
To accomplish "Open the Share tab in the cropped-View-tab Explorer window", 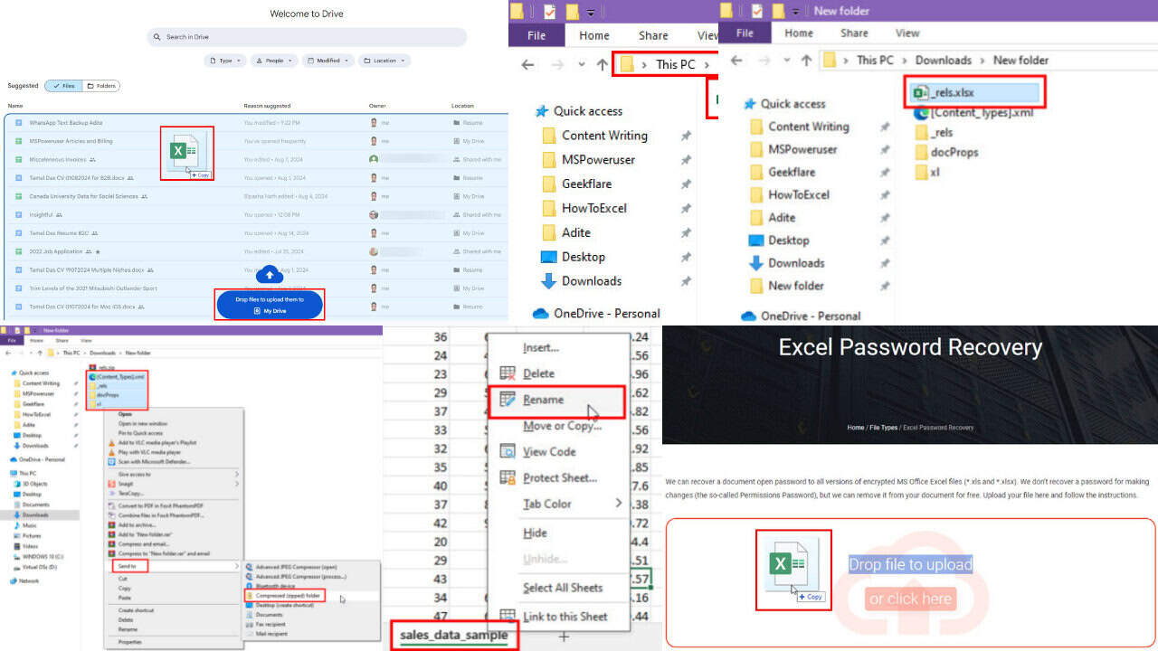I will [x=653, y=35].
